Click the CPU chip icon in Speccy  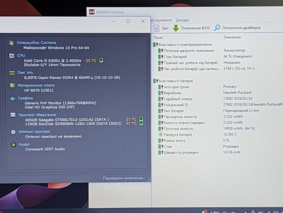(12, 56)
